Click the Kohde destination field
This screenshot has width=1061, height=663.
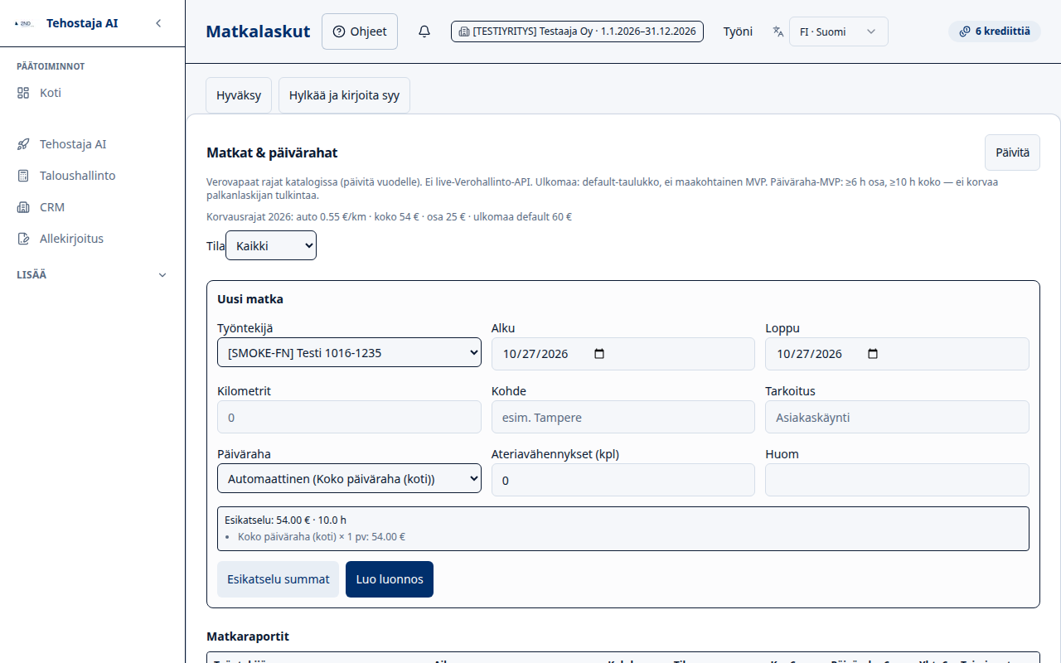coord(623,417)
